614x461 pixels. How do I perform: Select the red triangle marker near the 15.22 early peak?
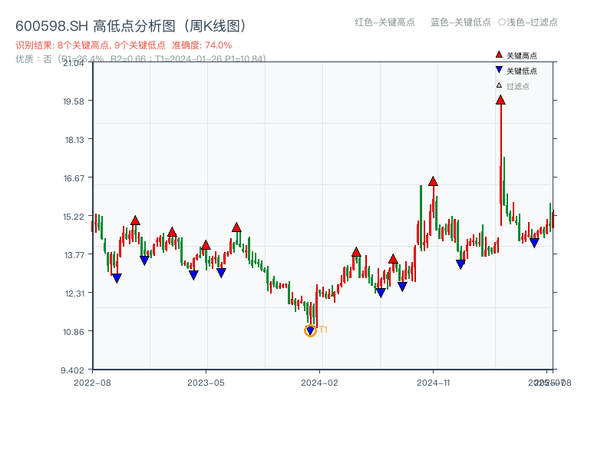click(x=134, y=221)
